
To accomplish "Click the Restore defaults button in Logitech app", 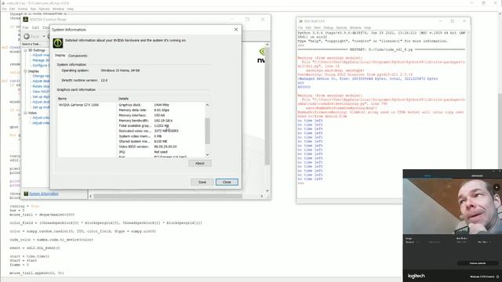I will [478, 263].
